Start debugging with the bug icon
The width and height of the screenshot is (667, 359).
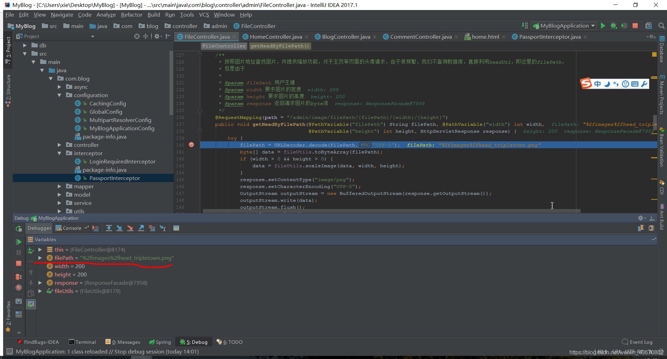[x=614, y=26]
